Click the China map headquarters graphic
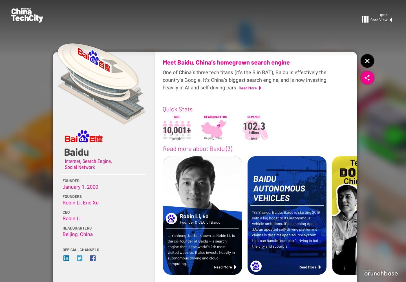The height and width of the screenshot is (282, 406). tap(214, 128)
